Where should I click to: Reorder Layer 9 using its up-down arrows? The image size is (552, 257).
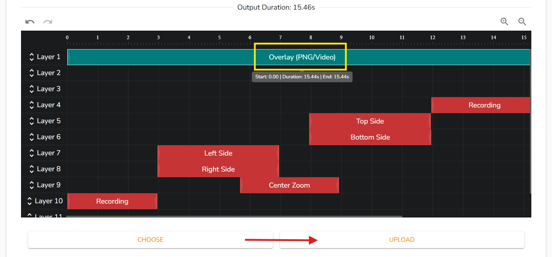(x=32, y=185)
